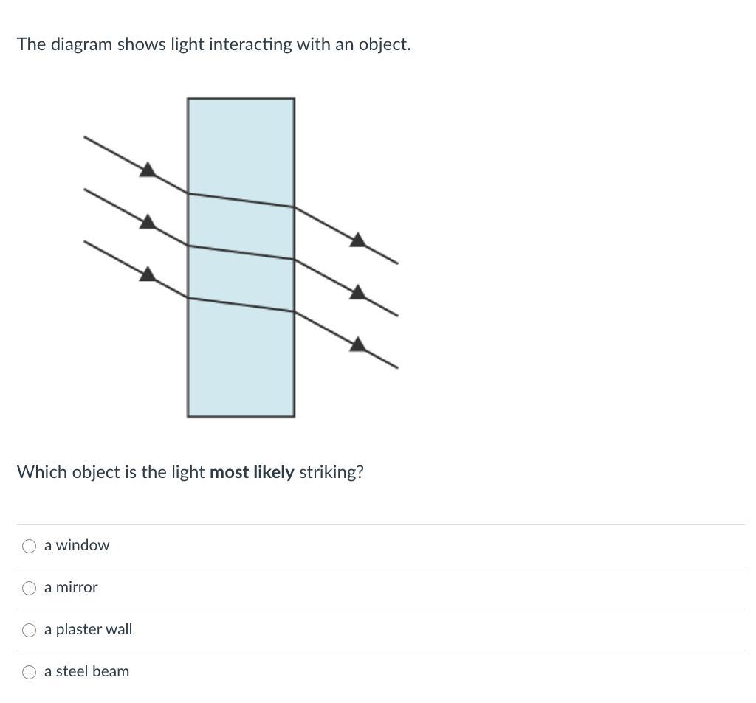The width and height of the screenshot is (756, 703).
Task: Choose the "a mirror" radio option
Action: coord(30,588)
